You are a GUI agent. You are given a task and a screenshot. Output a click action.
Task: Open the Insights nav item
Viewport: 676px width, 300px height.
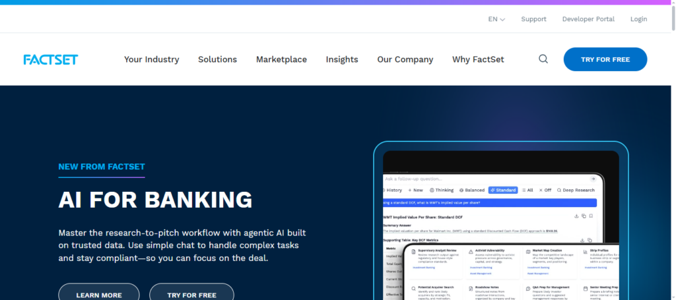click(x=341, y=59)
